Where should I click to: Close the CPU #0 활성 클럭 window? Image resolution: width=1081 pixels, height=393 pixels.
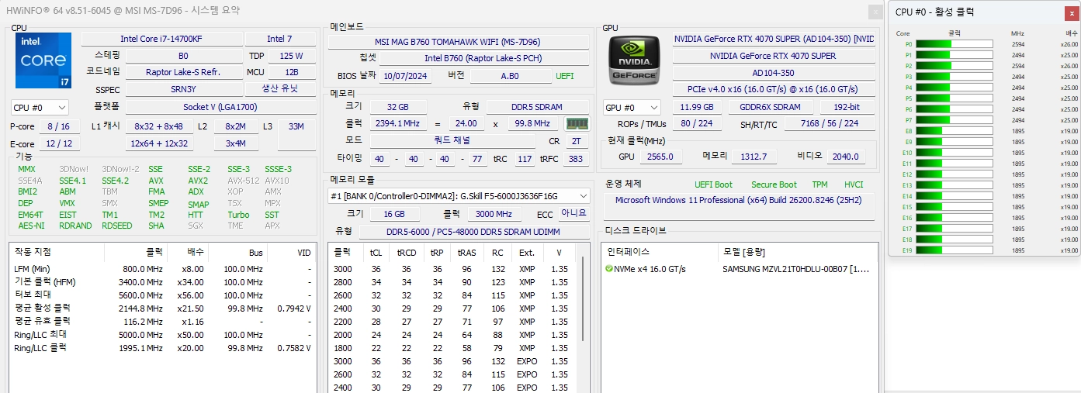click(1071, 12)
